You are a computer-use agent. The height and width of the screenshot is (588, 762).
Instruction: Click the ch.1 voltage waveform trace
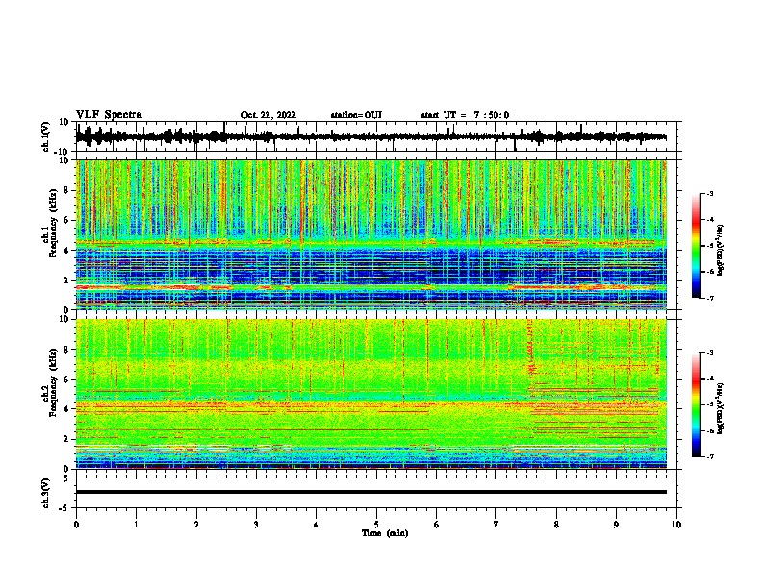pos(370,136)
